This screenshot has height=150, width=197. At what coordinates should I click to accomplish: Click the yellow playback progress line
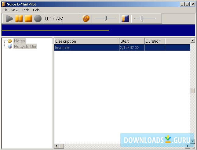[x=55, y=30]
